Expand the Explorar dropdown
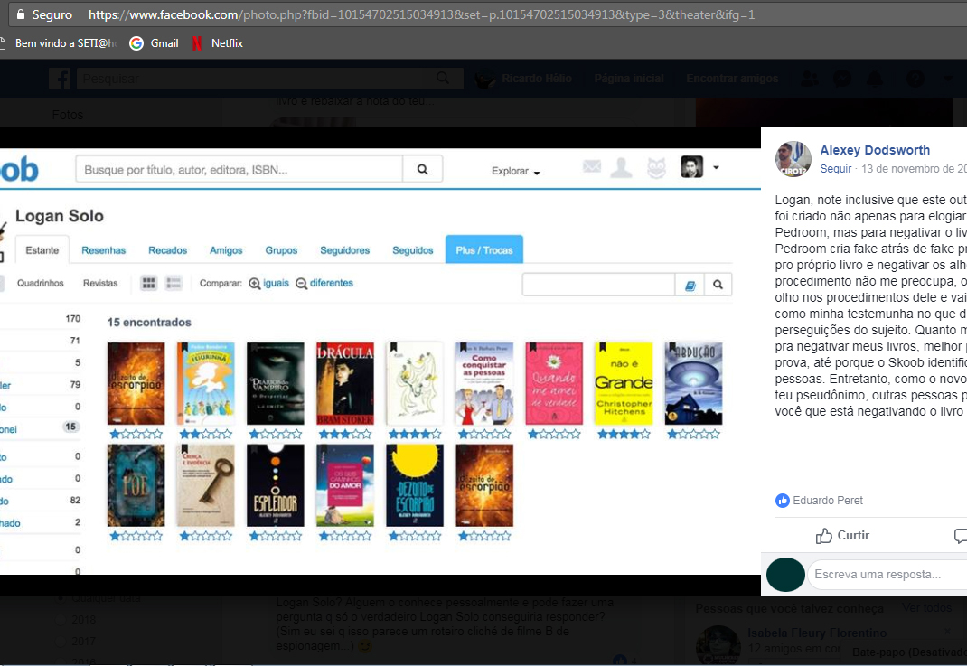This screenshot has height=666, width=967. coord(515,171)
